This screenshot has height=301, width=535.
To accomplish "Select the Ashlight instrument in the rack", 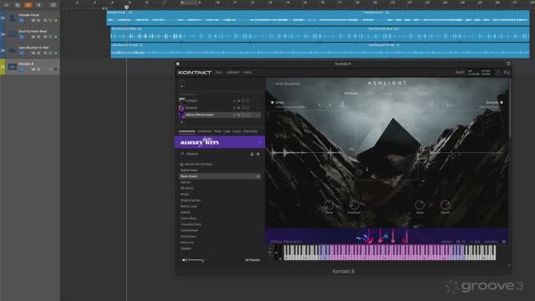I will coord(219,100).
